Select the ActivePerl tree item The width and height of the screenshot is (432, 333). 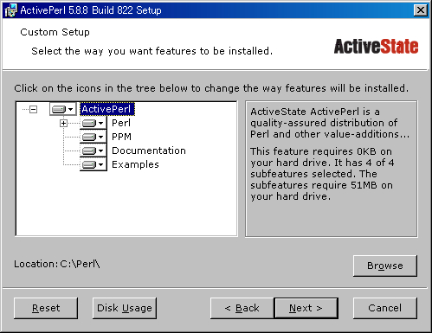106,109
